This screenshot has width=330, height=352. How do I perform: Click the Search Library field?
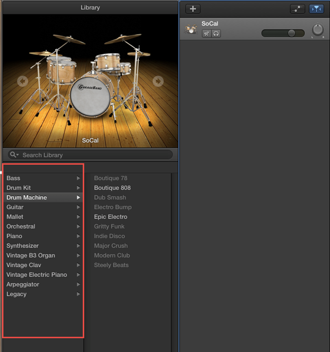(90, 155)
